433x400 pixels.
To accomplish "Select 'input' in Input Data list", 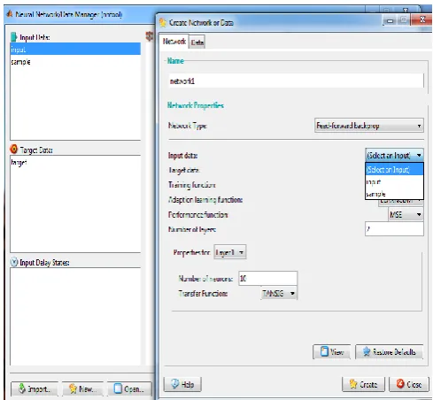I will (x=75, y=50).
